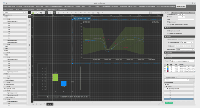Select the text T tool
The width and height of the screenshot is (200, 108).
tap(29, 45)
